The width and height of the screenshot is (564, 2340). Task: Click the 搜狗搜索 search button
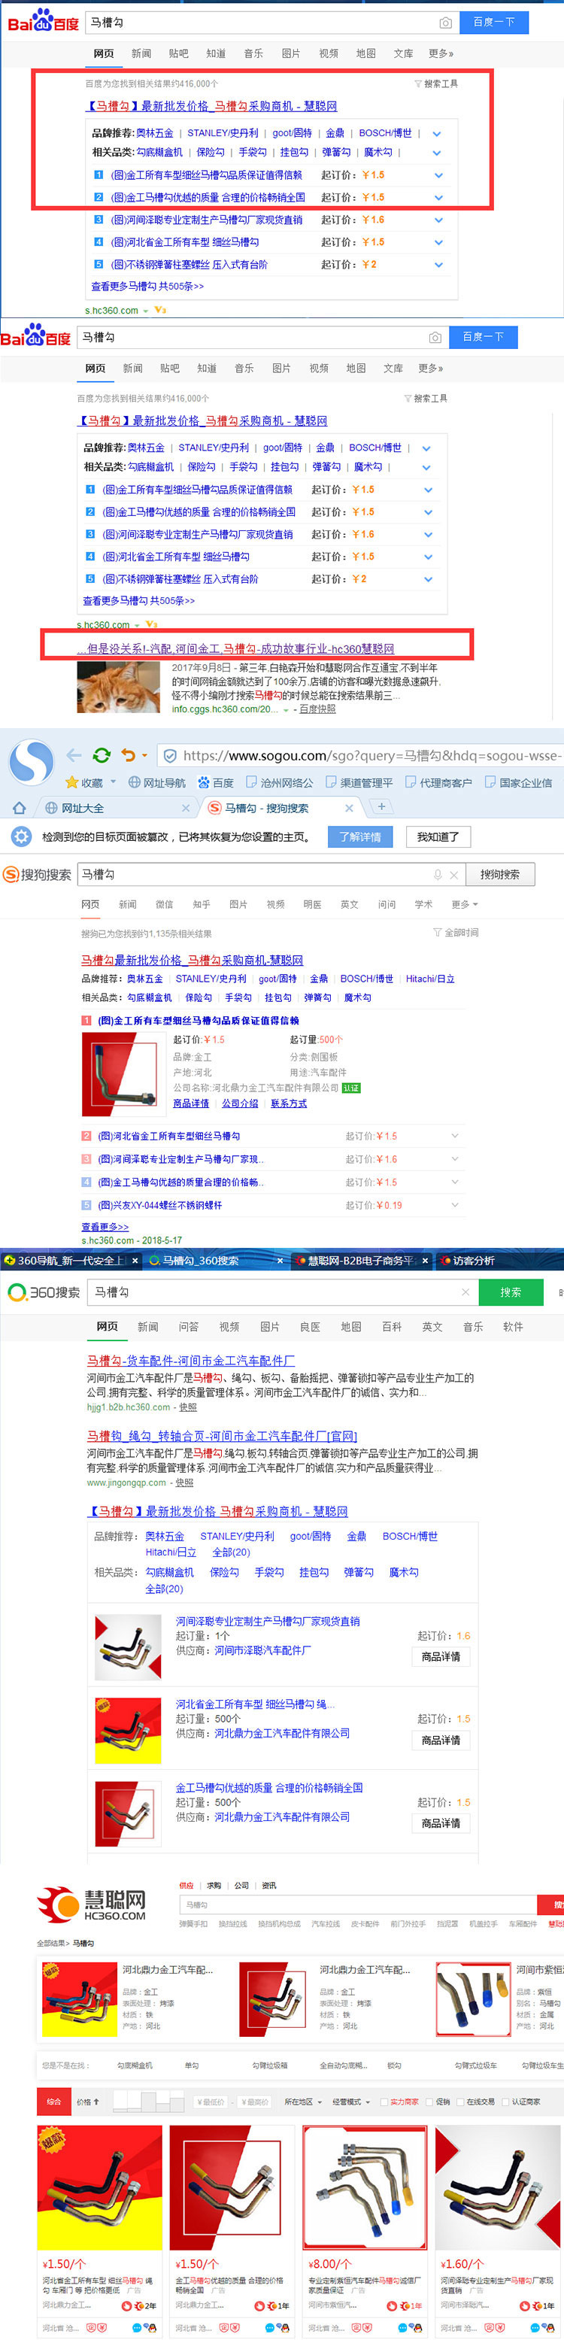499,875
